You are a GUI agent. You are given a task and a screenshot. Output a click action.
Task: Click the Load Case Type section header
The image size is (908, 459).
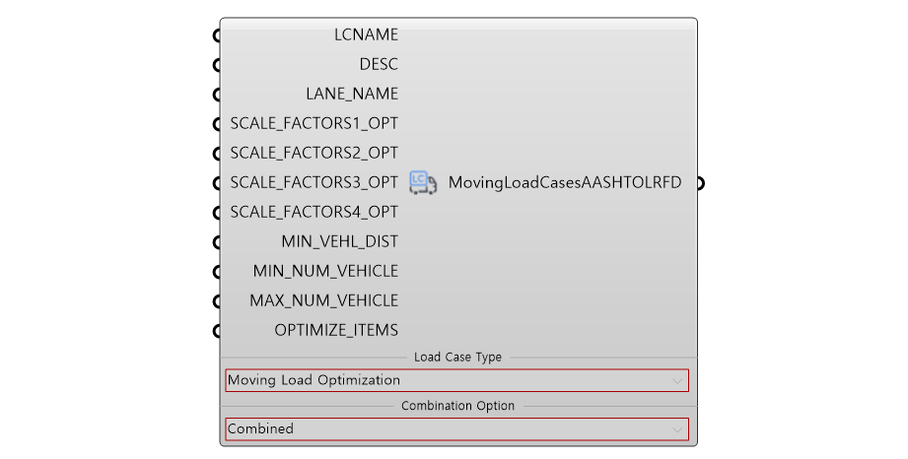pos(457,358)
